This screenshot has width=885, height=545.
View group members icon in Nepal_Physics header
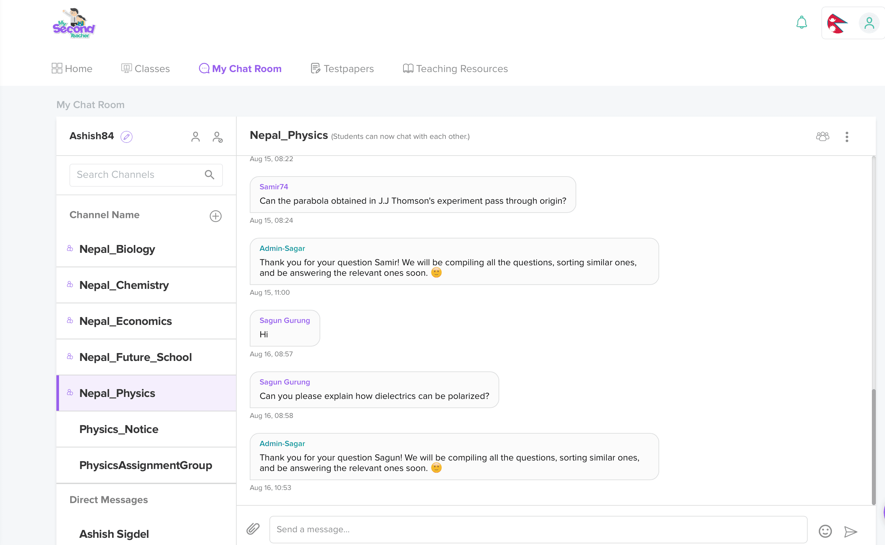823,137
